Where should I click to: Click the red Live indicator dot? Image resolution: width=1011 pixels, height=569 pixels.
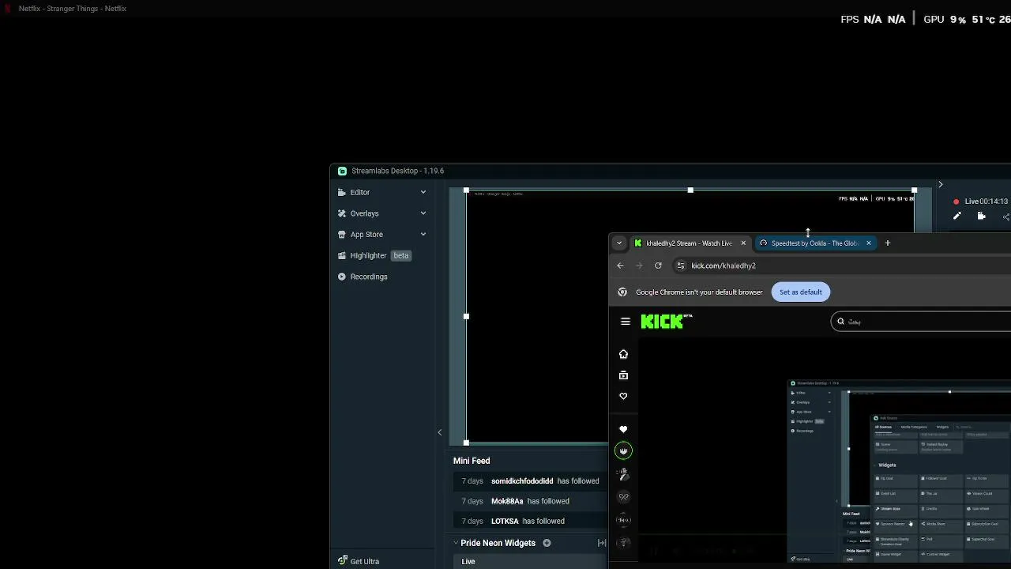pos(956,202)
